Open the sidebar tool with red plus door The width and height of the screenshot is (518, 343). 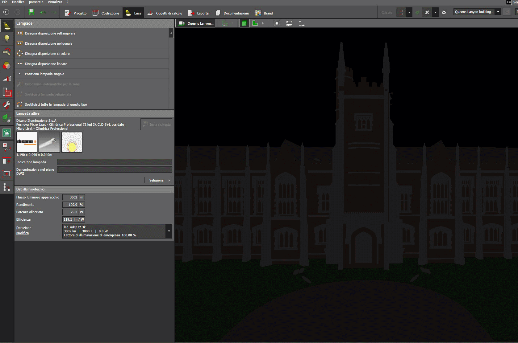click(7, 161)
